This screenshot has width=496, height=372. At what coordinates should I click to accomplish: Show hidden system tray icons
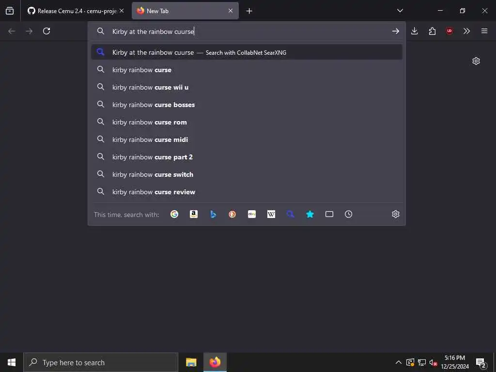[x=399, y=362]
